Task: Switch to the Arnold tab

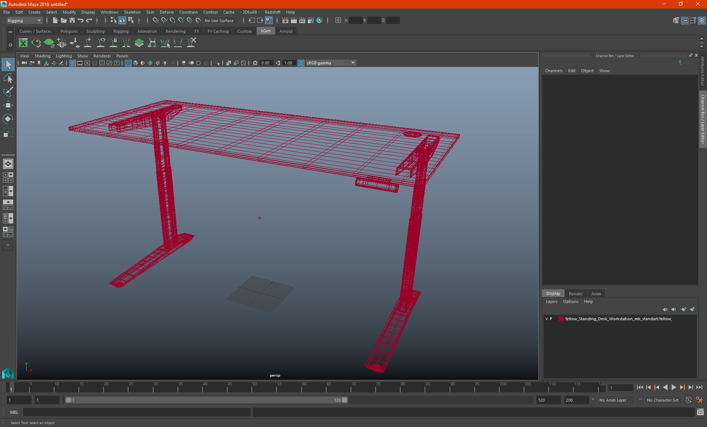Action: point(286,31)
